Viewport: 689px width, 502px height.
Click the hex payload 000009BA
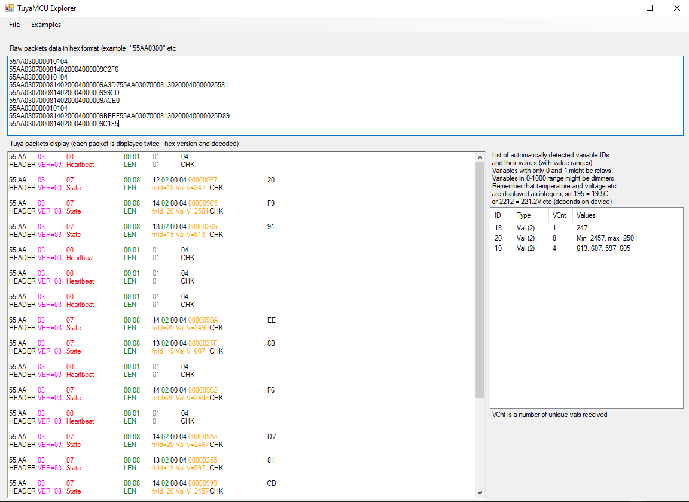[203, 320]
